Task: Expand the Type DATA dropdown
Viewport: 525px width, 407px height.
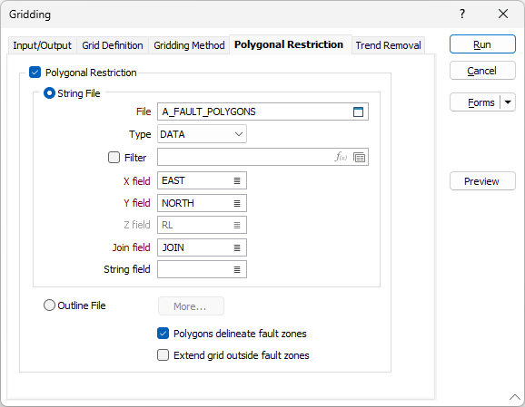Action: (x=202, y=134)
